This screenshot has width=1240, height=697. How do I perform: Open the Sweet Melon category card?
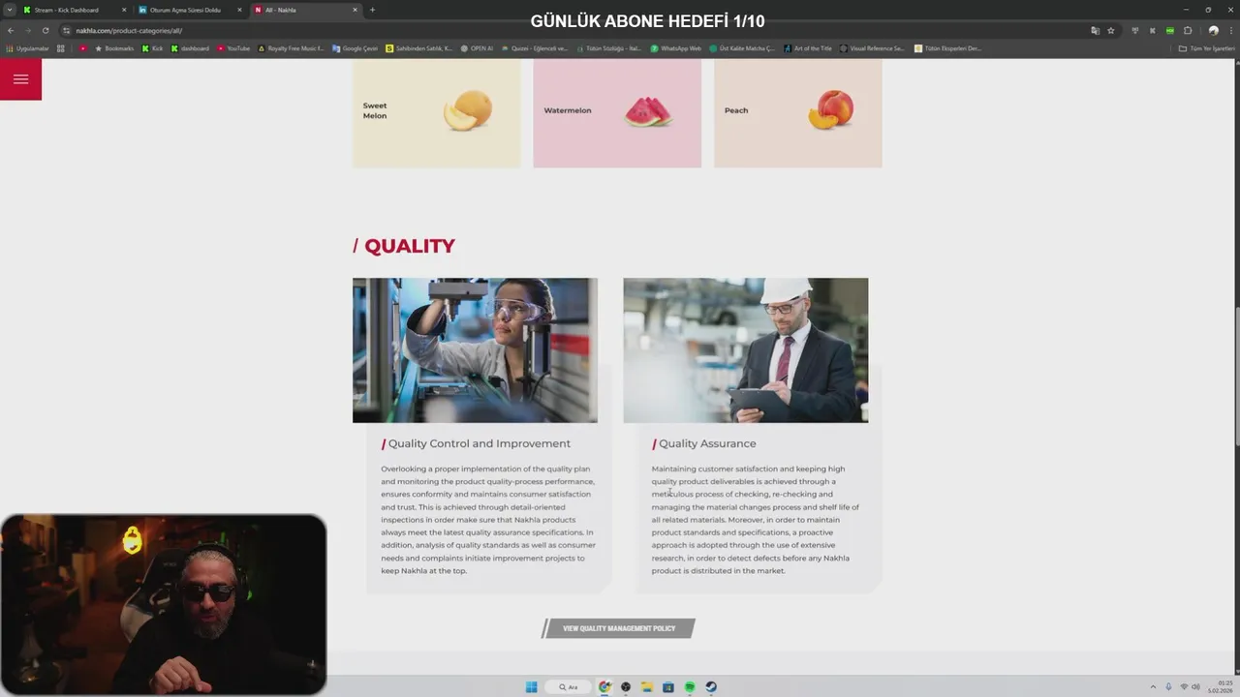coord(436,112)
